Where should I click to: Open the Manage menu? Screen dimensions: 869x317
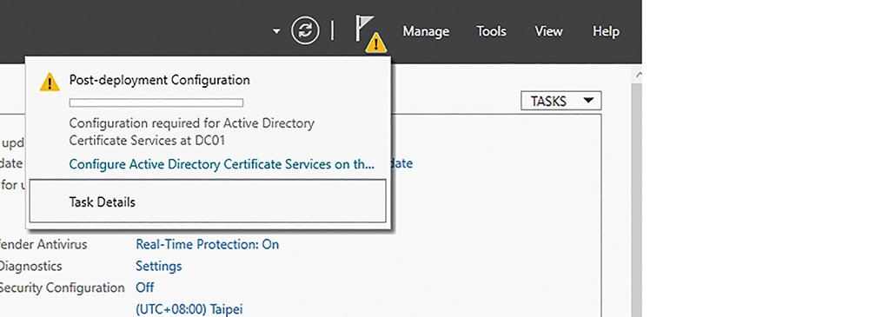tap(426, 31)
